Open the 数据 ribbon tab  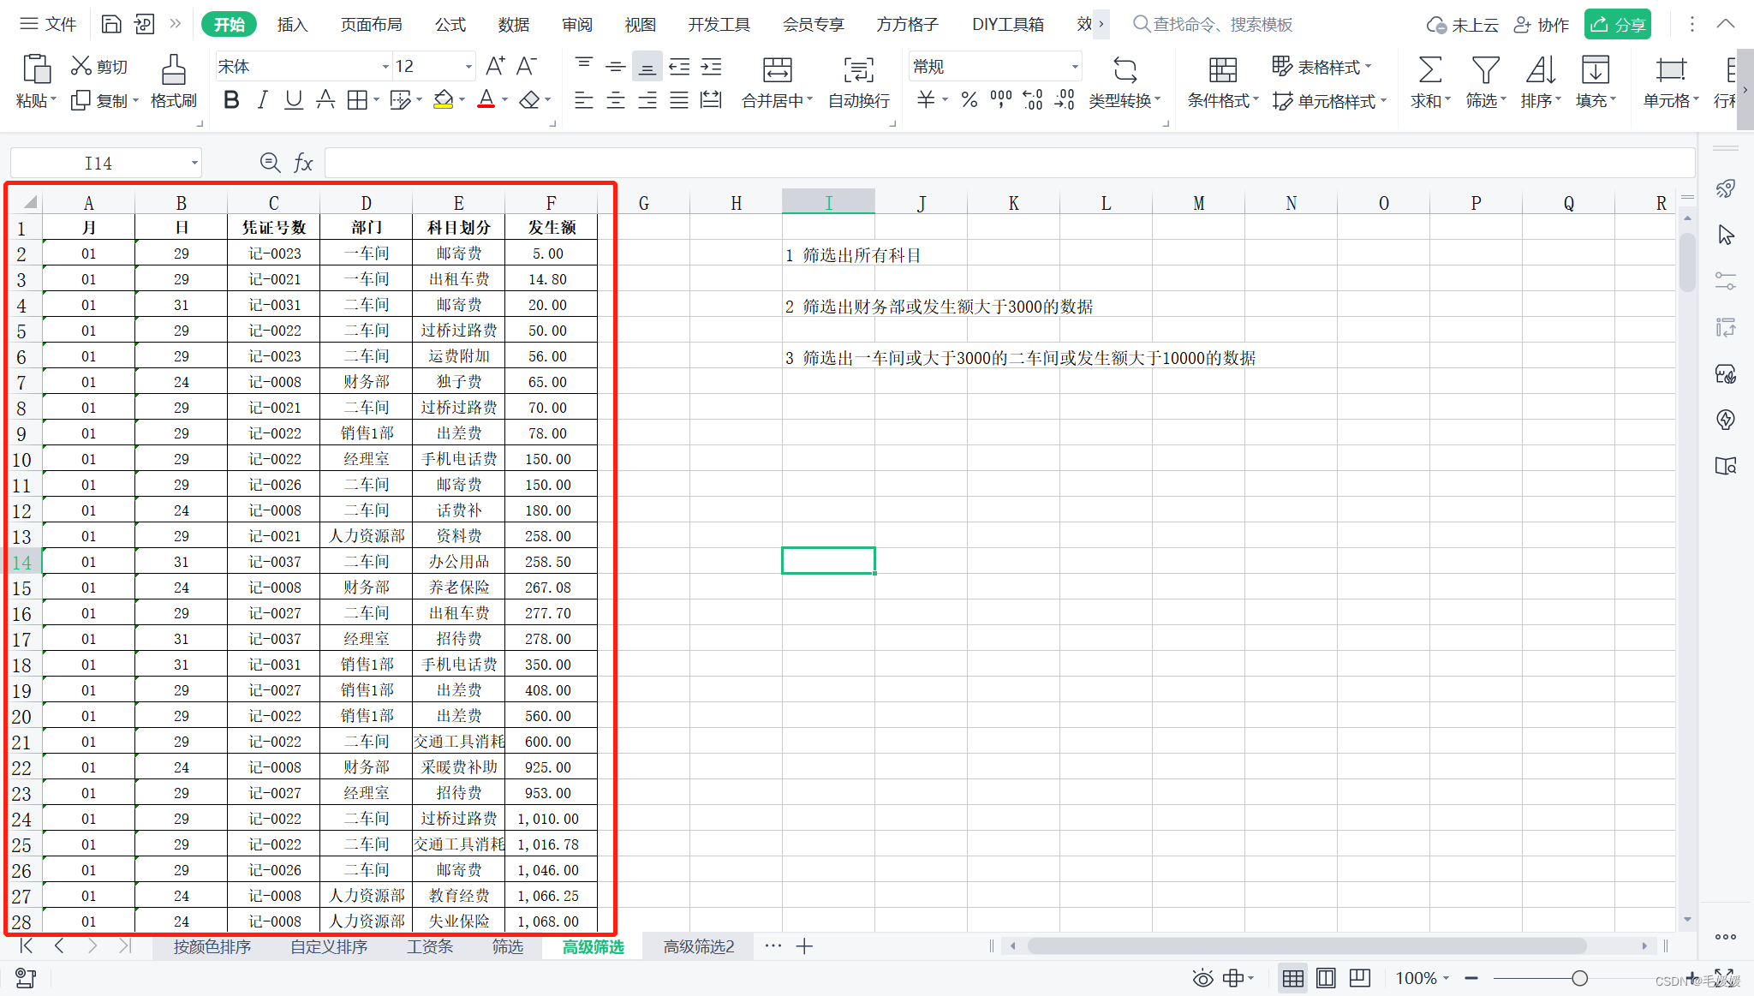(513, 24)
